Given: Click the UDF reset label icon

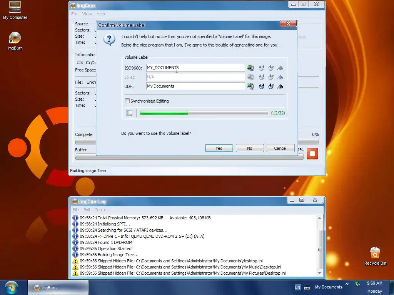Looking at the screenshot, I should coord(250,86).
